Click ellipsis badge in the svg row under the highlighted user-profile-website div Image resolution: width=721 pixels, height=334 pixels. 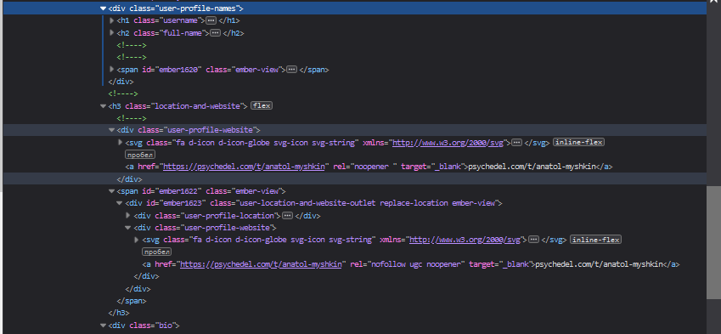click(x=517, y=142)
